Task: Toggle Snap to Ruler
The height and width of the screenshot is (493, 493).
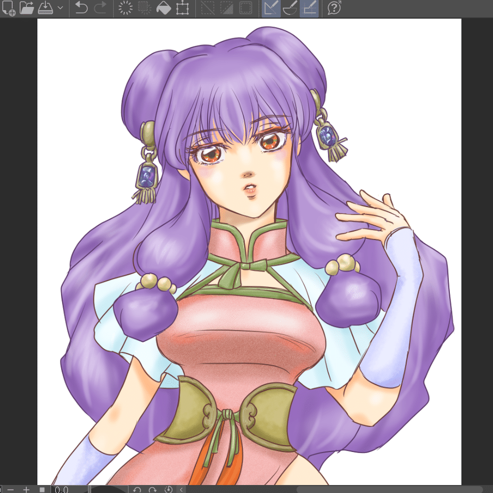Action: click(x=271, y=8)
